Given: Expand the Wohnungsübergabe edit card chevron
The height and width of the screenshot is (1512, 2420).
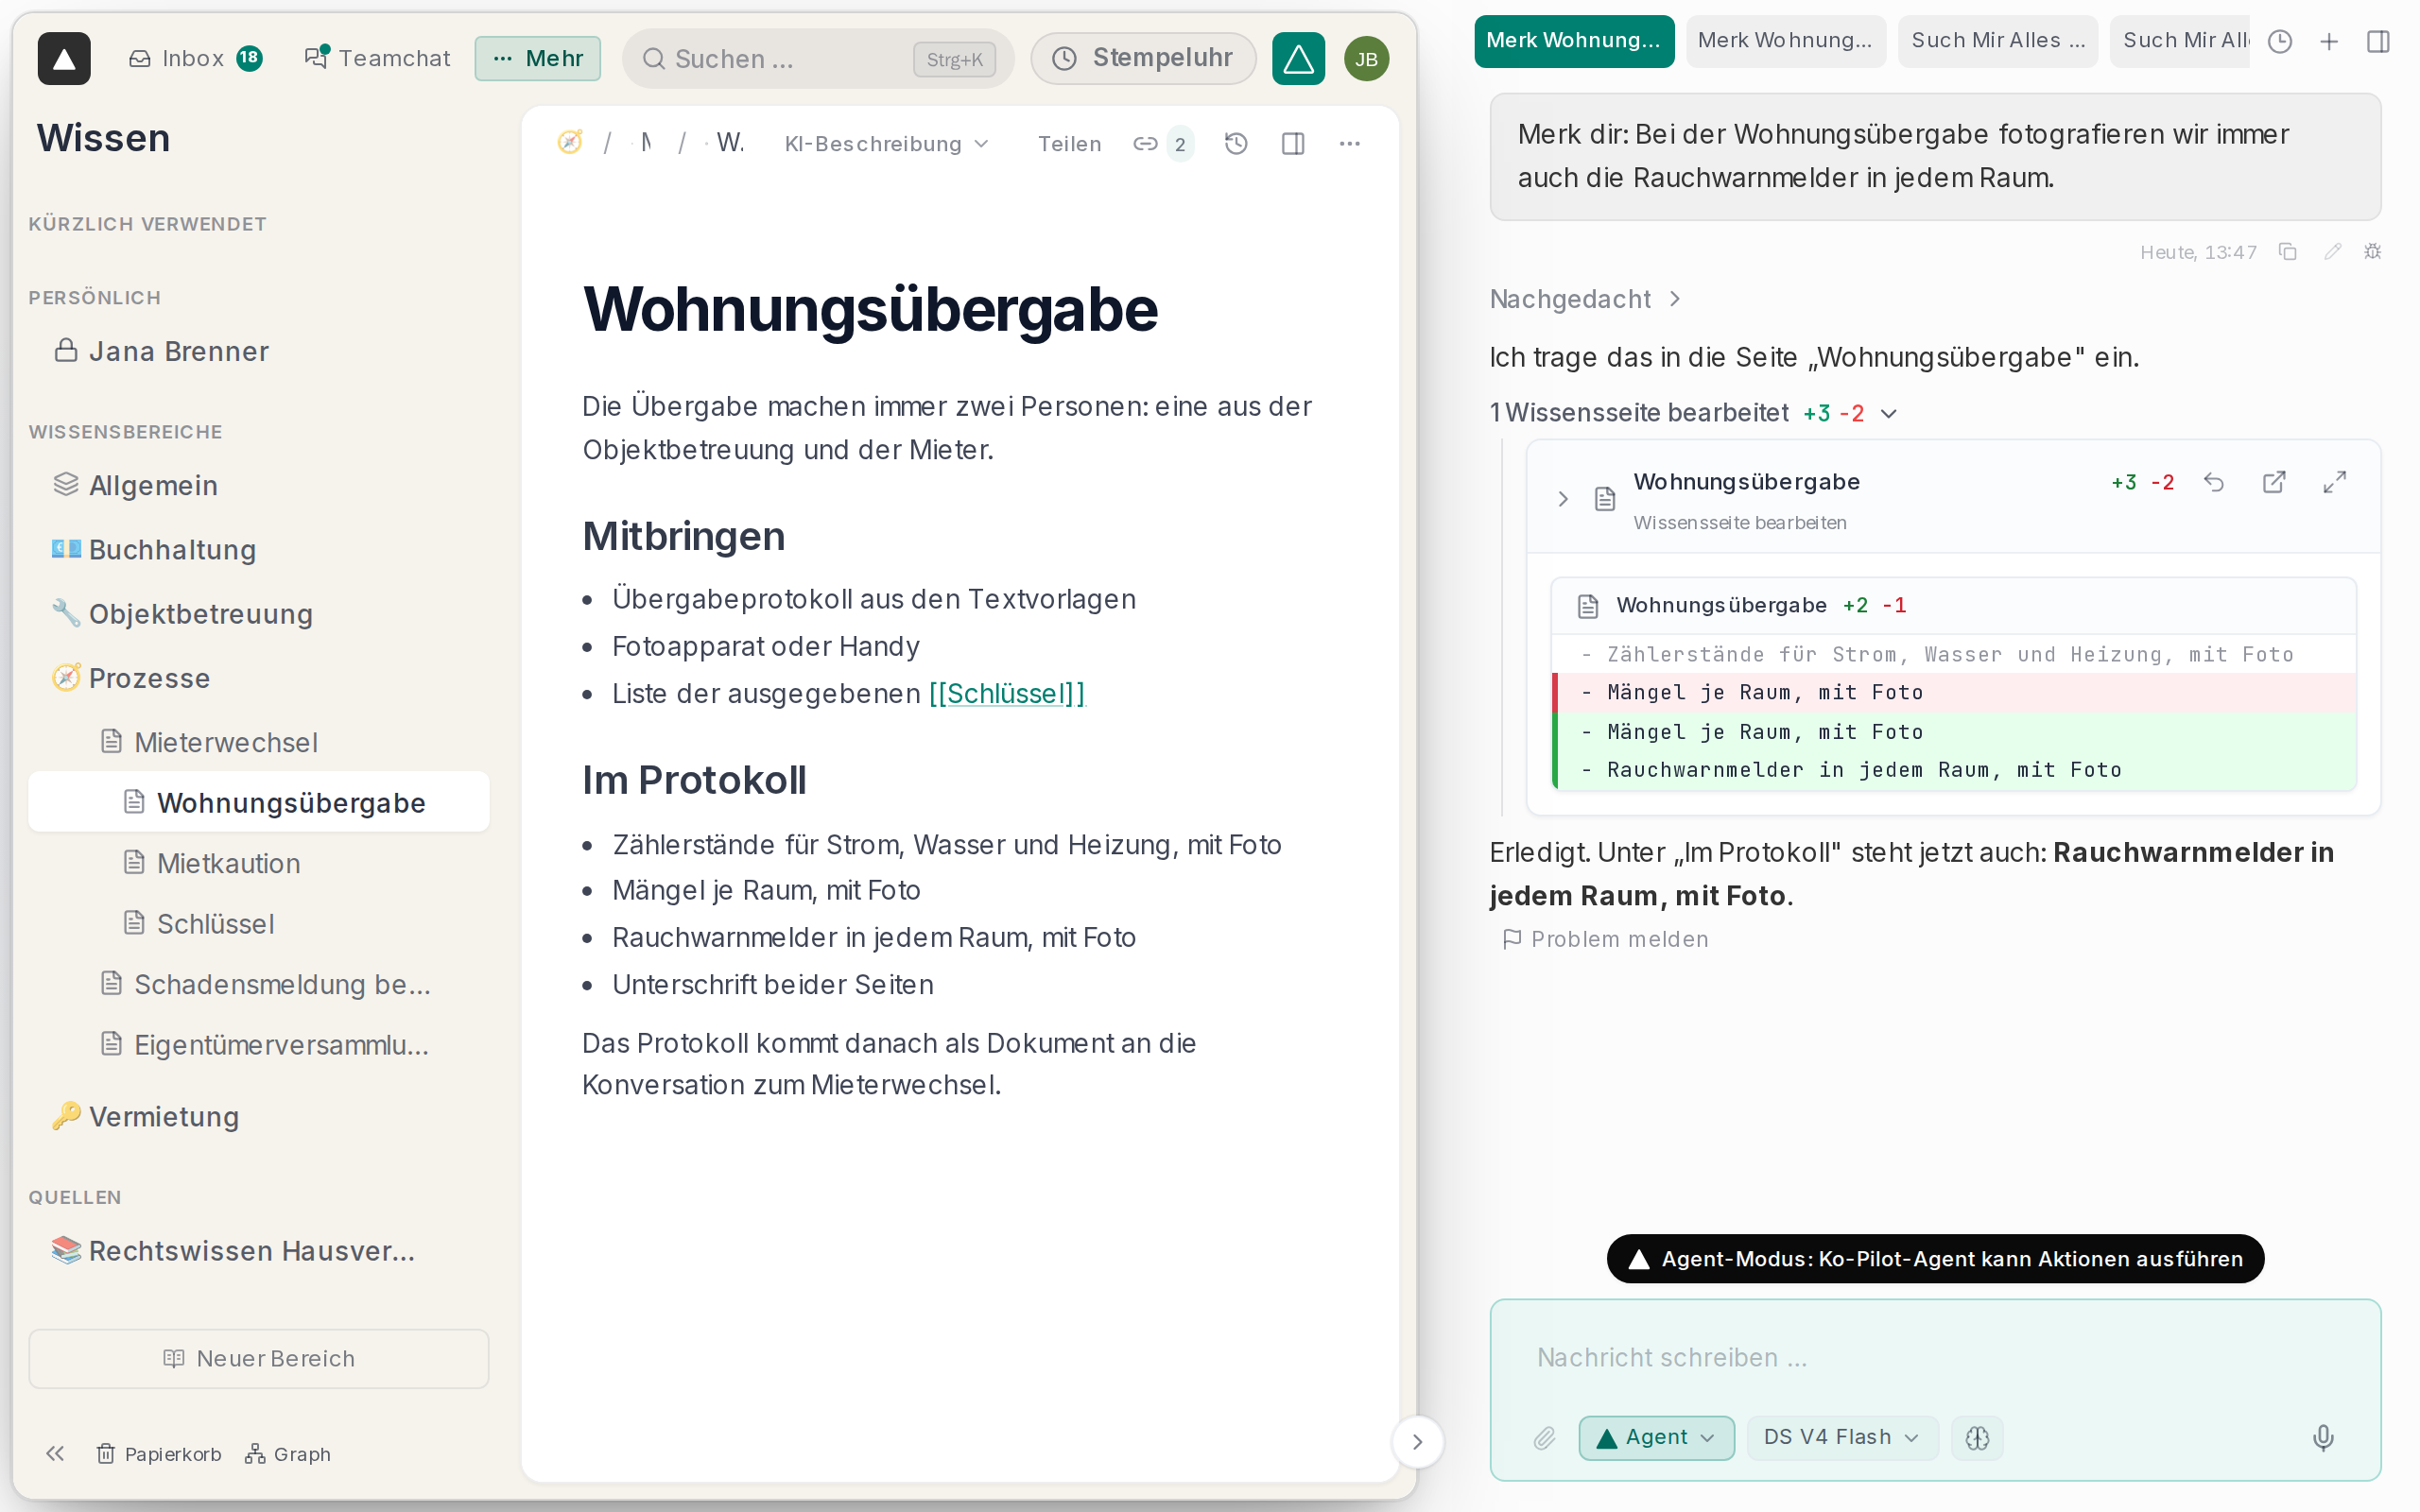Looking at the screenshot, I should pyautogui.click(x=1562, y=499).
